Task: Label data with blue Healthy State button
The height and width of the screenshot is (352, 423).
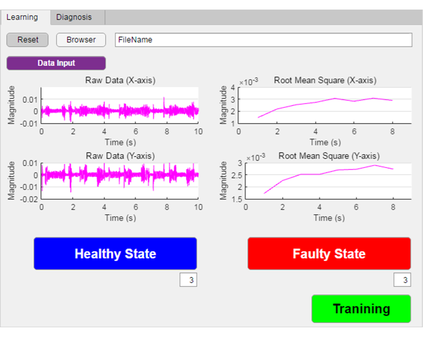Action: (115, 254)
